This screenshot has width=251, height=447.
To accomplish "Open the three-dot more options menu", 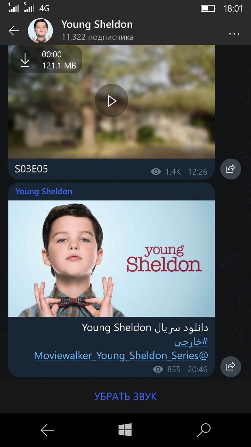I will point(234,34).
